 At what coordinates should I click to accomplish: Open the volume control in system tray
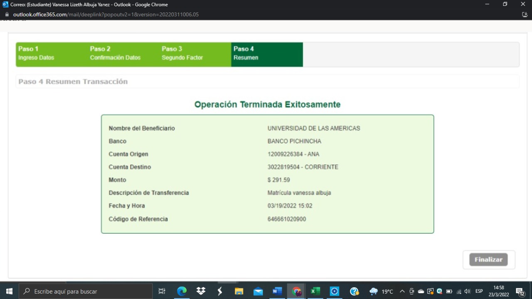coord(468,292)
